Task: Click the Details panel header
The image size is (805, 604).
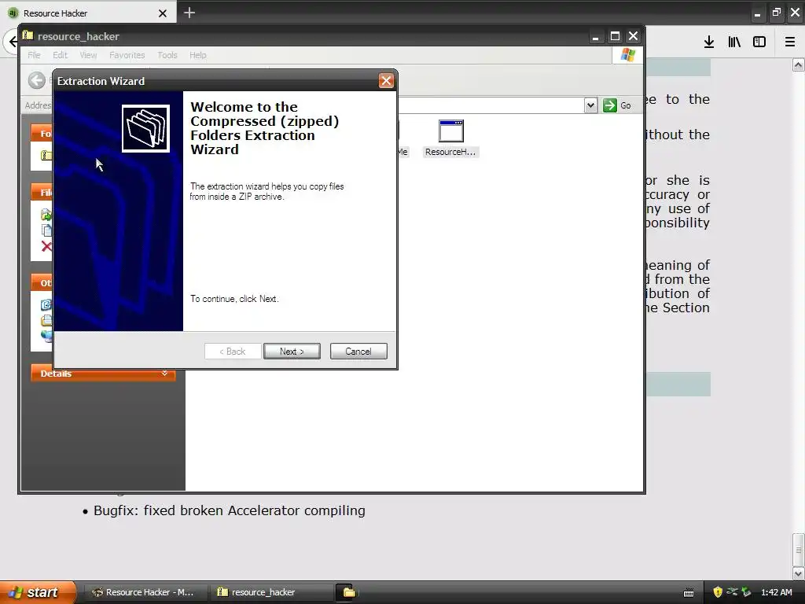Action: point(103,374)
